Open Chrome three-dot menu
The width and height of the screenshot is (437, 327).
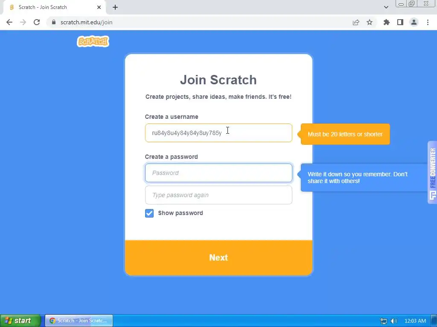(x=428, y=22)
